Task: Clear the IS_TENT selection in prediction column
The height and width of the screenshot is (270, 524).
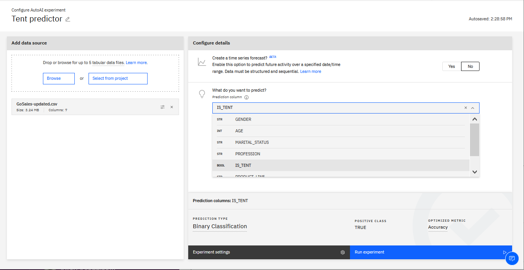Action: point(466,108)
